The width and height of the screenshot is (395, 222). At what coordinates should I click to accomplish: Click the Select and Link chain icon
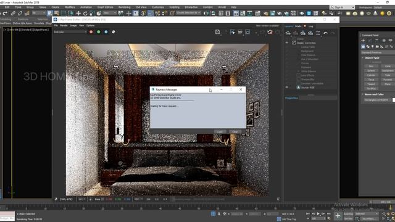coord(13,13)
